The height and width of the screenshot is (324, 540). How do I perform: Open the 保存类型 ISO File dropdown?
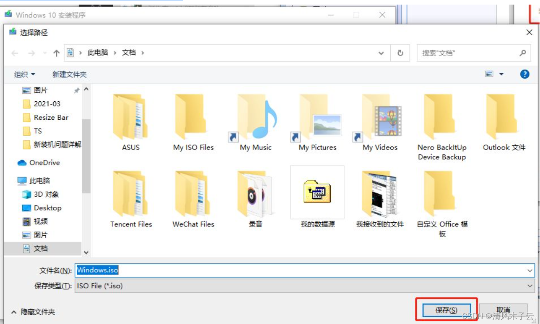pos(530,286)
